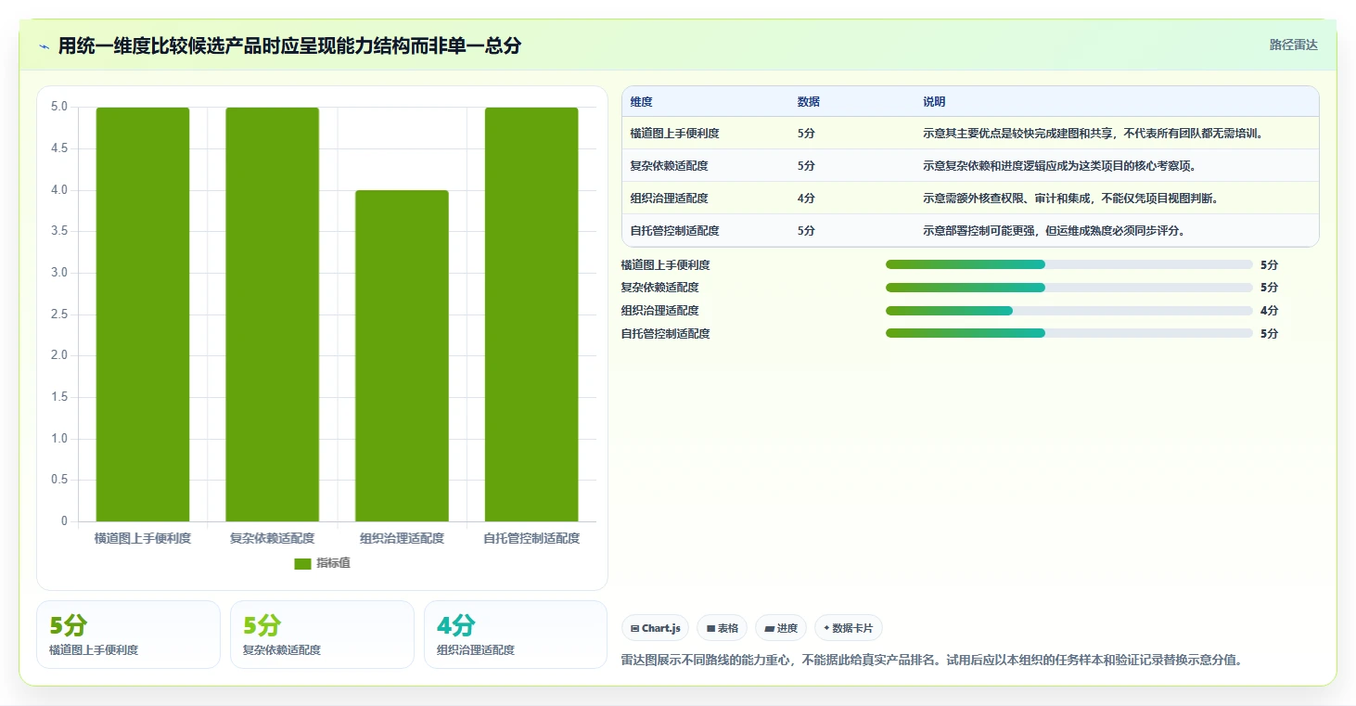The width and height of the screenshot is (1356, 706).
Task: Click the table cell 组织治理适配度
Action: pos(669,199)
